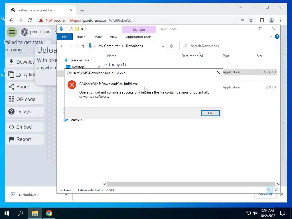The width and height of the screenshot is (292, 219).
Task: Open Windows Start menu
Action: pos(7,213)
